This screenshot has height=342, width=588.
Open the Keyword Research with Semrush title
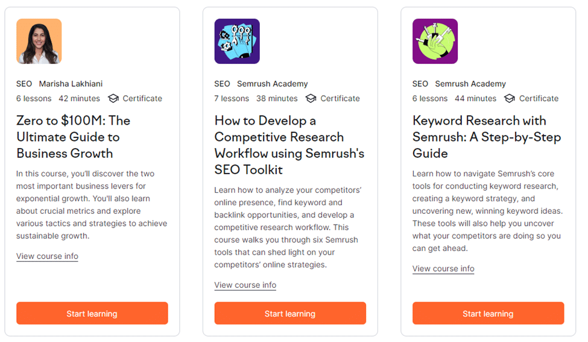pos(487,137)
